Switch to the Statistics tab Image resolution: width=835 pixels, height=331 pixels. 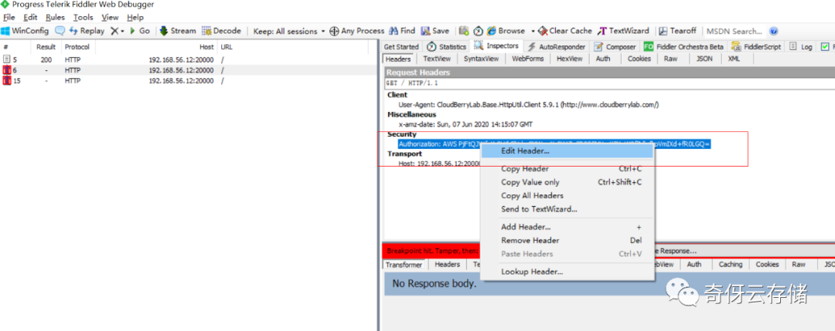pyautogui.click(x=446, y=47)
